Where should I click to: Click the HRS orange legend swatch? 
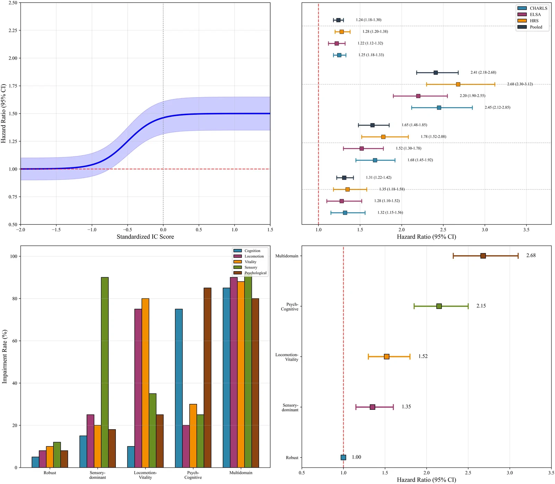pos(522,21)
